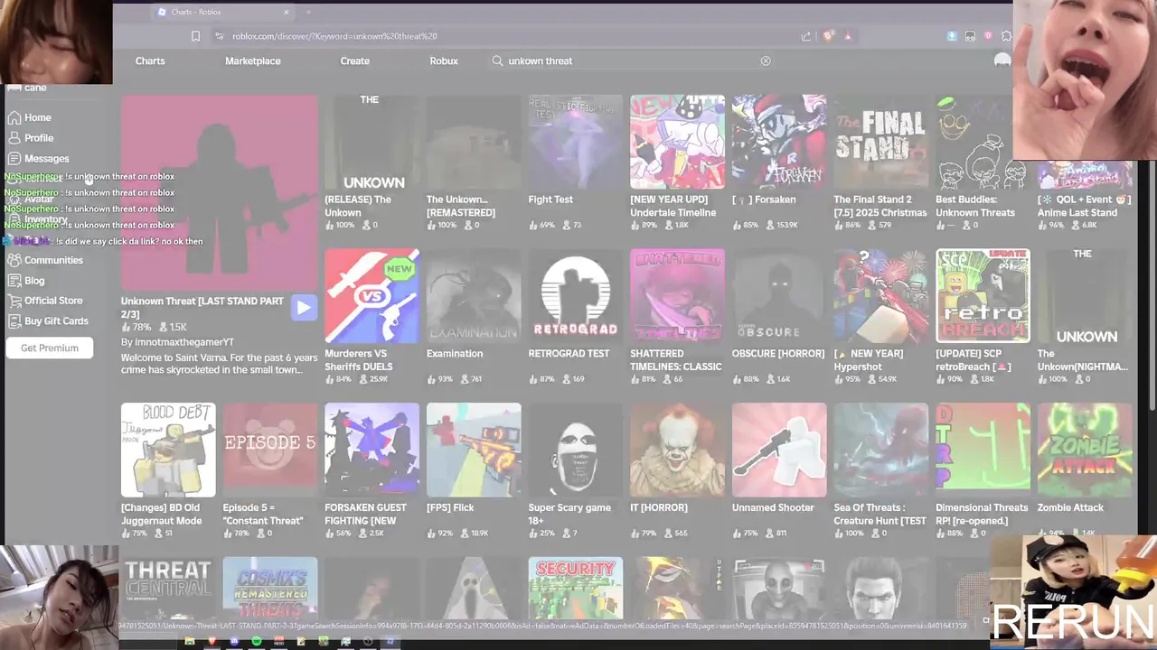Image resolution: width=1157 pixels, height=650 pixels.
Task: Open the Unknown Threat featured game thumbnail
Action: pyautogui.click(x=220, y=191)
